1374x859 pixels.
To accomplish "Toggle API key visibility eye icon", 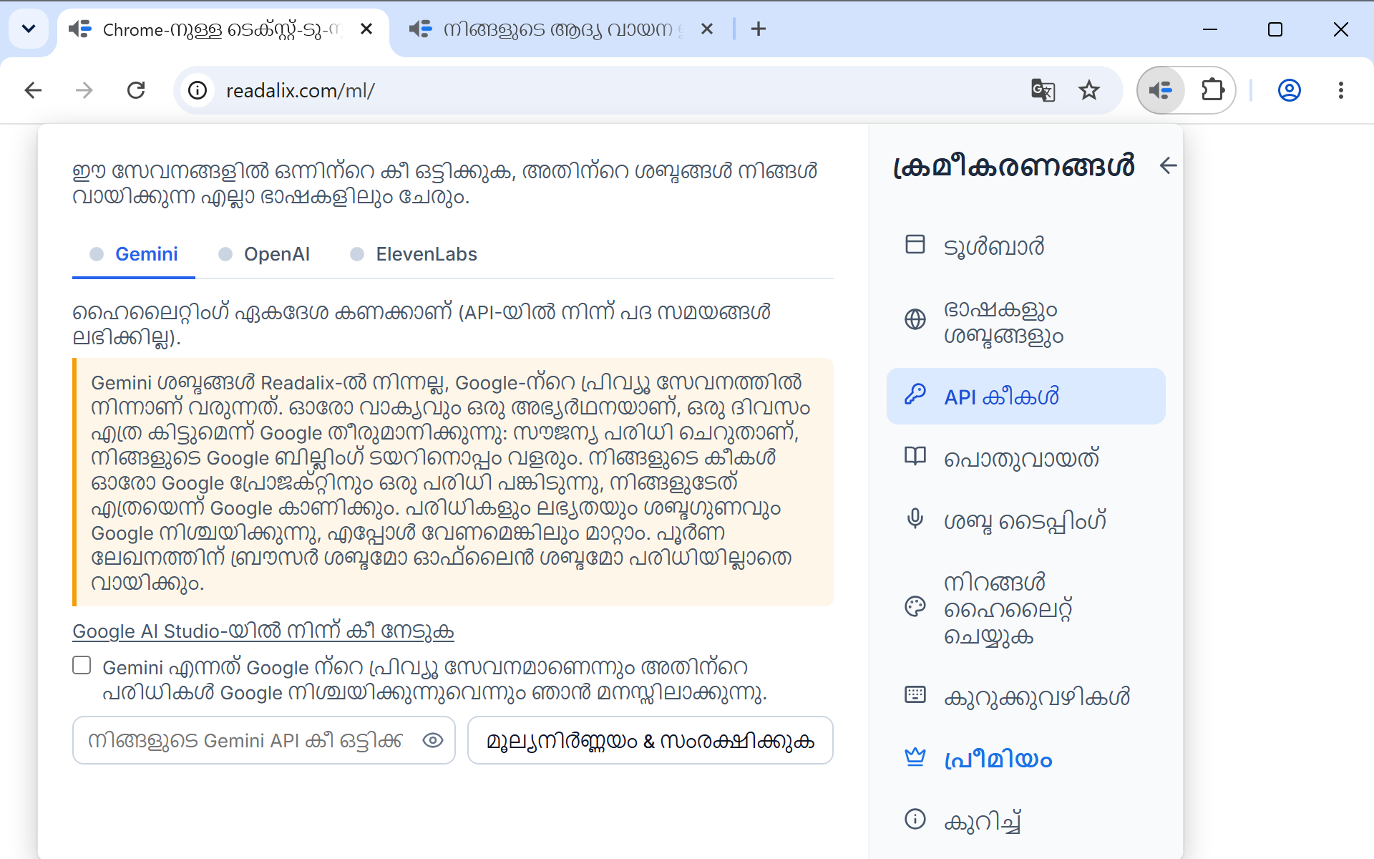I will pos(433,740).
